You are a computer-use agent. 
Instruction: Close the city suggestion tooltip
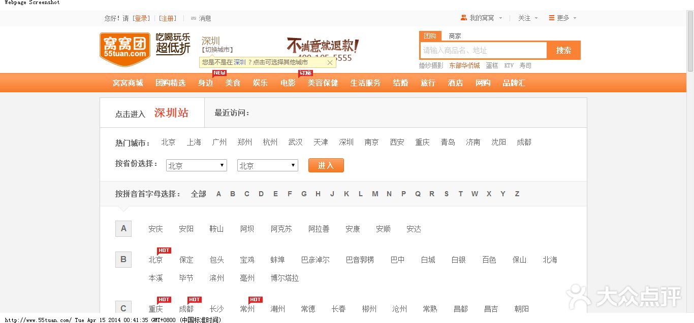click(x=330, y=62)
